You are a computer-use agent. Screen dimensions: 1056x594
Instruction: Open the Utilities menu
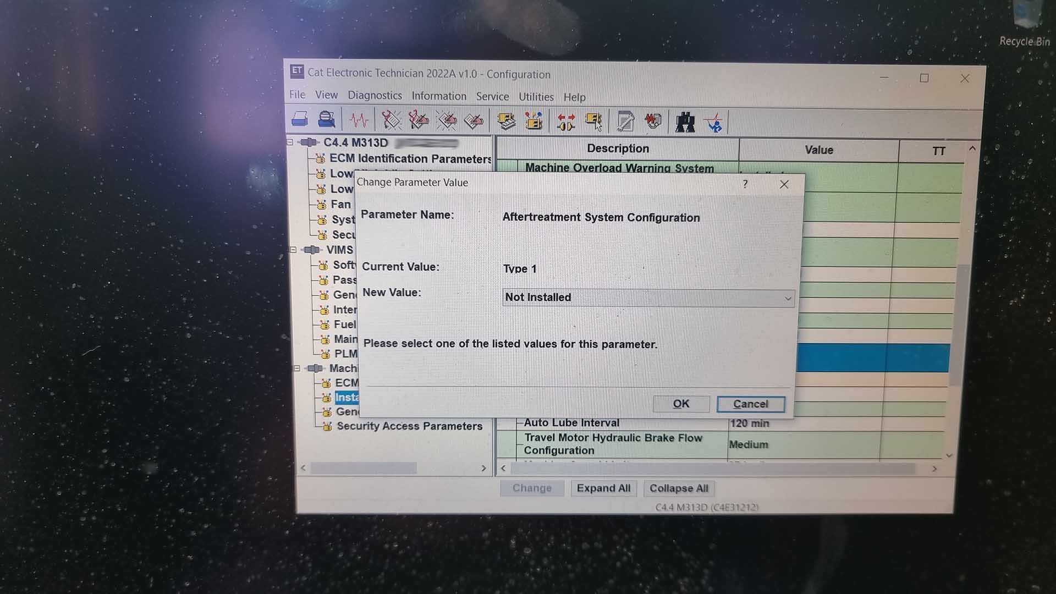click(x=536, y=97)
